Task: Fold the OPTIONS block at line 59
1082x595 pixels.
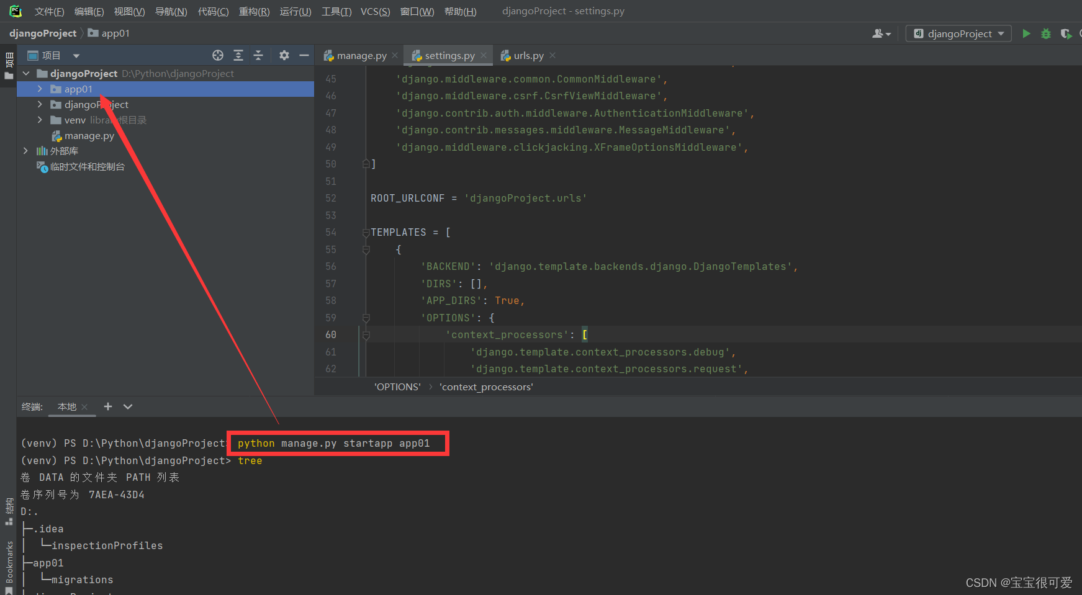Action: [x=366, y=318]
